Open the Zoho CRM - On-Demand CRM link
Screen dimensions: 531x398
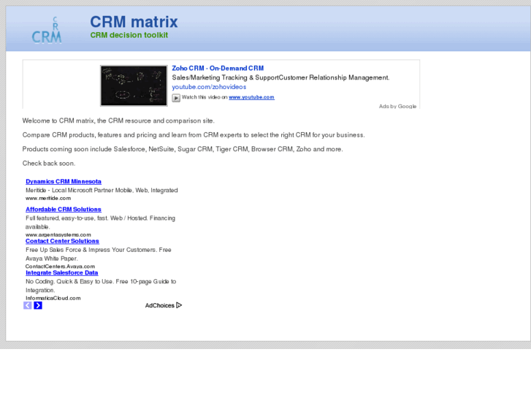click(218, 68)
